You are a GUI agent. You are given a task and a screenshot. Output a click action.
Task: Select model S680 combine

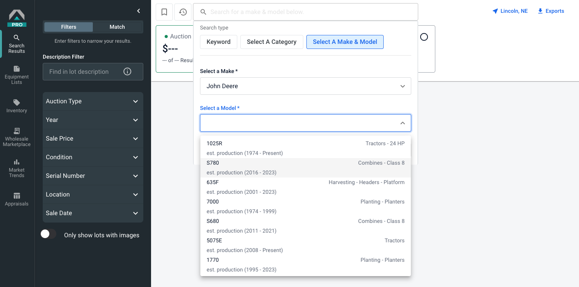[x=305, y=226]
